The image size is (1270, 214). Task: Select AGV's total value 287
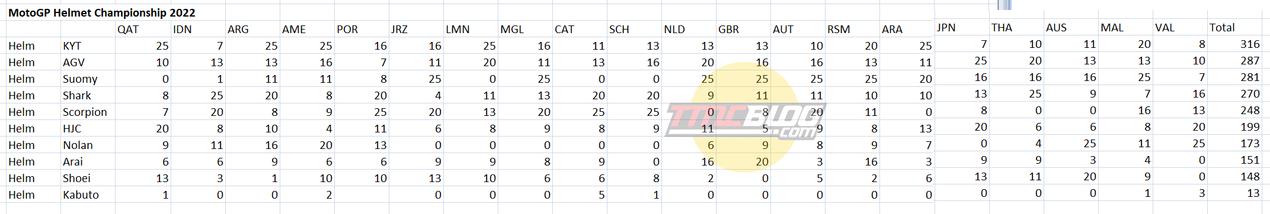pos(1235,60)
